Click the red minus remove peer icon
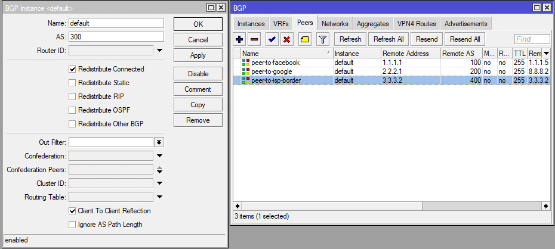Screen dimensions: 555x249 click(254, 39)
